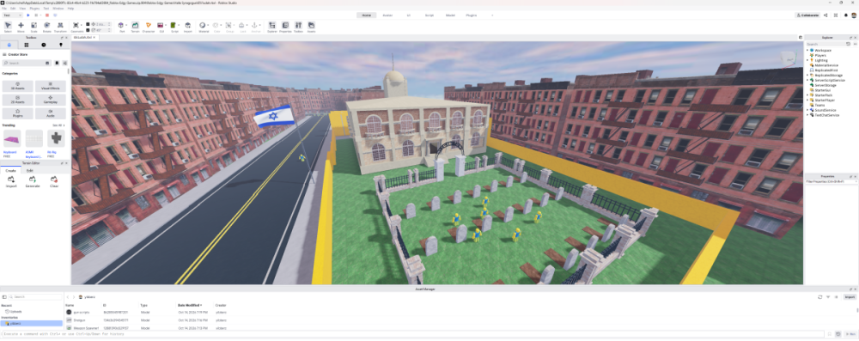Click the blue Play test button
Viewport: 859px width, 341px height.
(x=28, y=15)
